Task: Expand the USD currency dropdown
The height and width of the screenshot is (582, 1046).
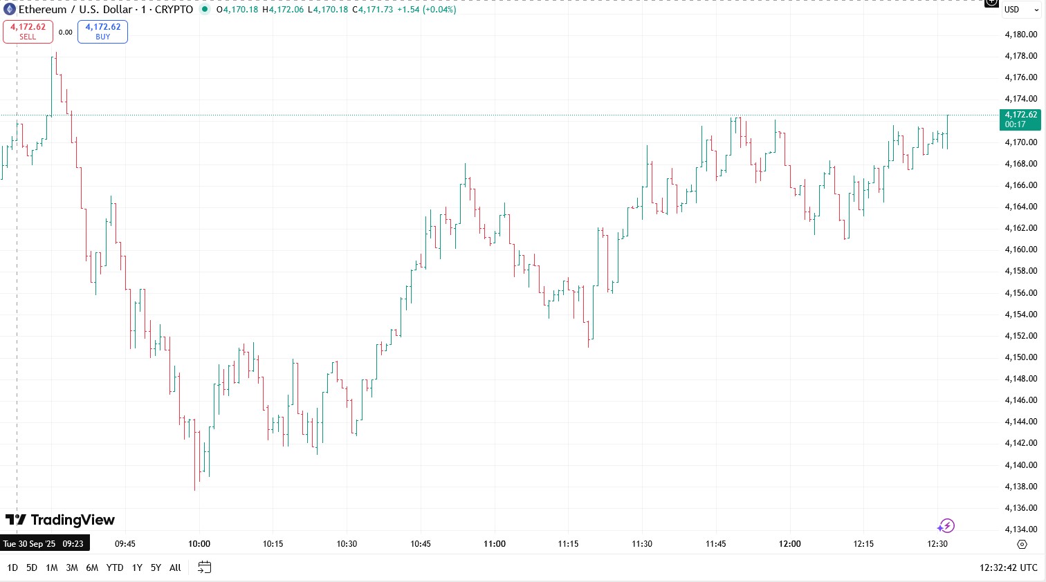Action: (x=1021, y=10)
